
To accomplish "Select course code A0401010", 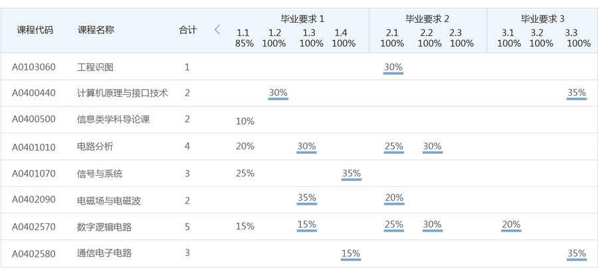I will click(33, 147).
